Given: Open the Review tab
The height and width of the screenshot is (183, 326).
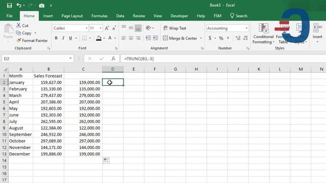Looking at the screenshot, I should click(139, 16).
